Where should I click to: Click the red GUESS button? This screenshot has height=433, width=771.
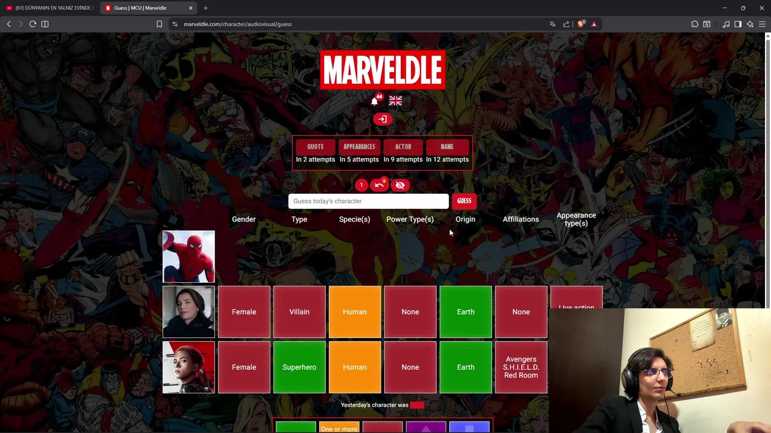coord(464,201)
